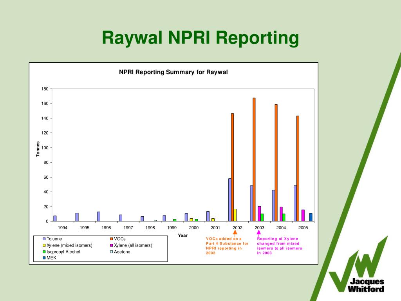Screen dimensions: 401x301
Task: Click the magenta Xylene bar for 2003
Action: point(259,214)
